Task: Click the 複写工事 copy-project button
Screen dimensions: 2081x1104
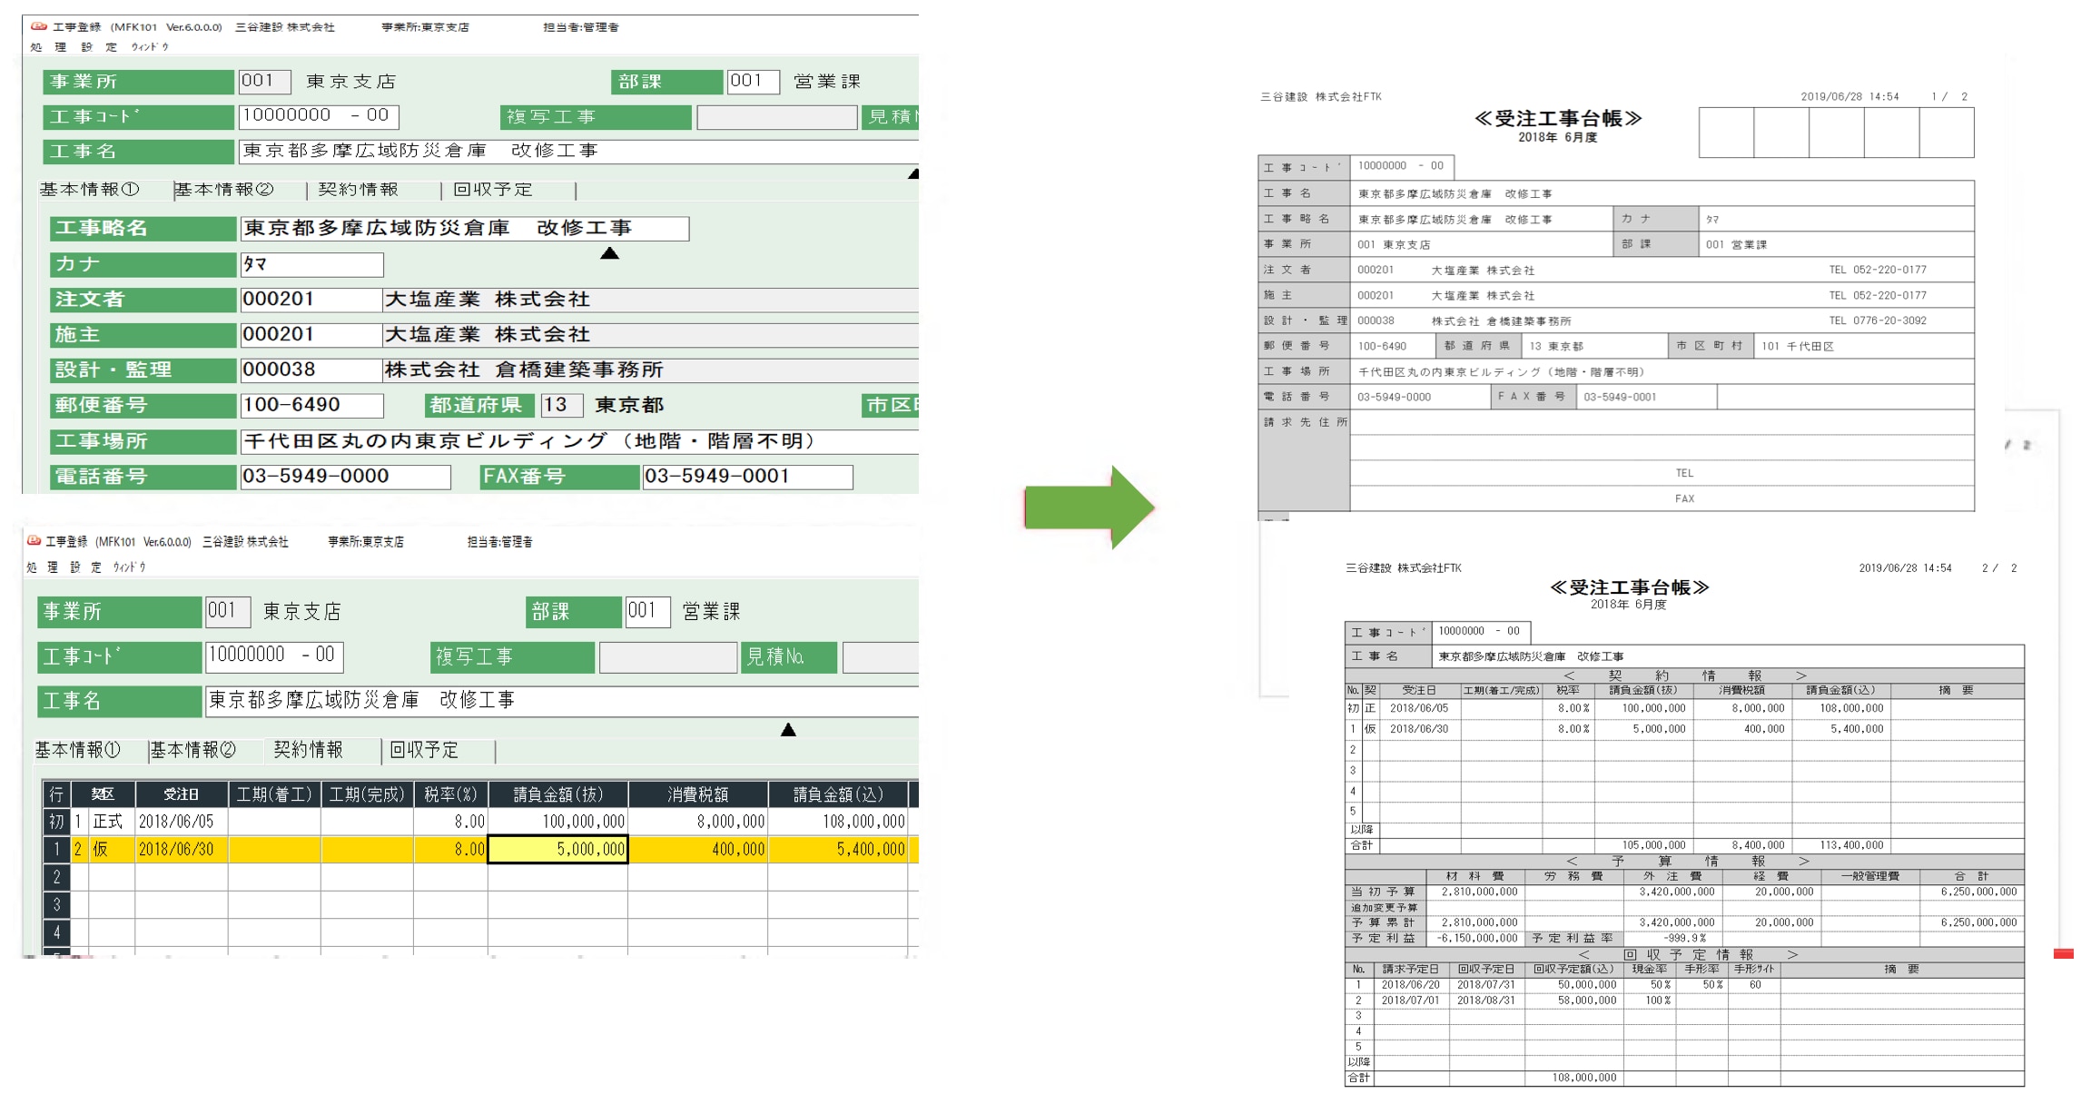Action: (595, 116)
